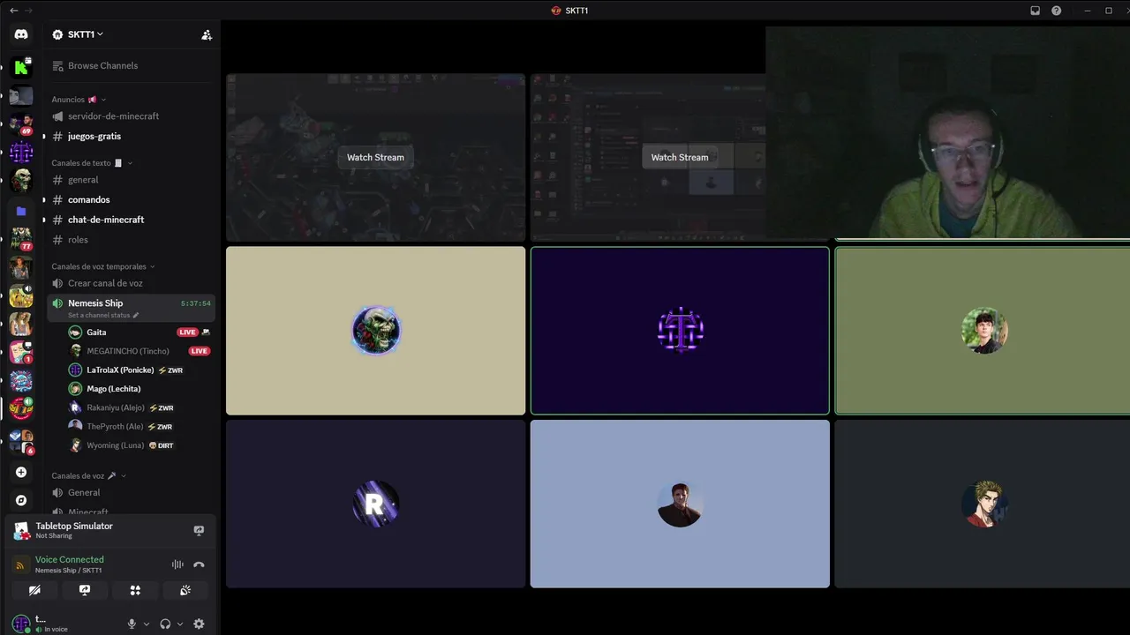Image resolution: width=1130 pixels, height=635 pixels.
Task: Select user Gaita in voice list
Action: (139, 332)
